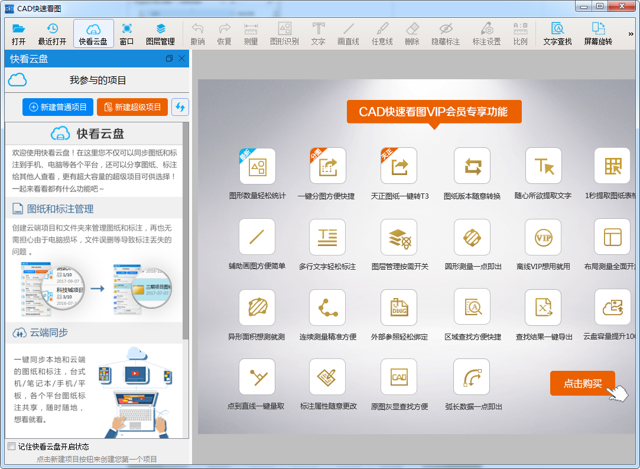This screenshot has width=640, height=469.
Task: Activate 图形识别 shape recognition
Action: coord(284,33)
